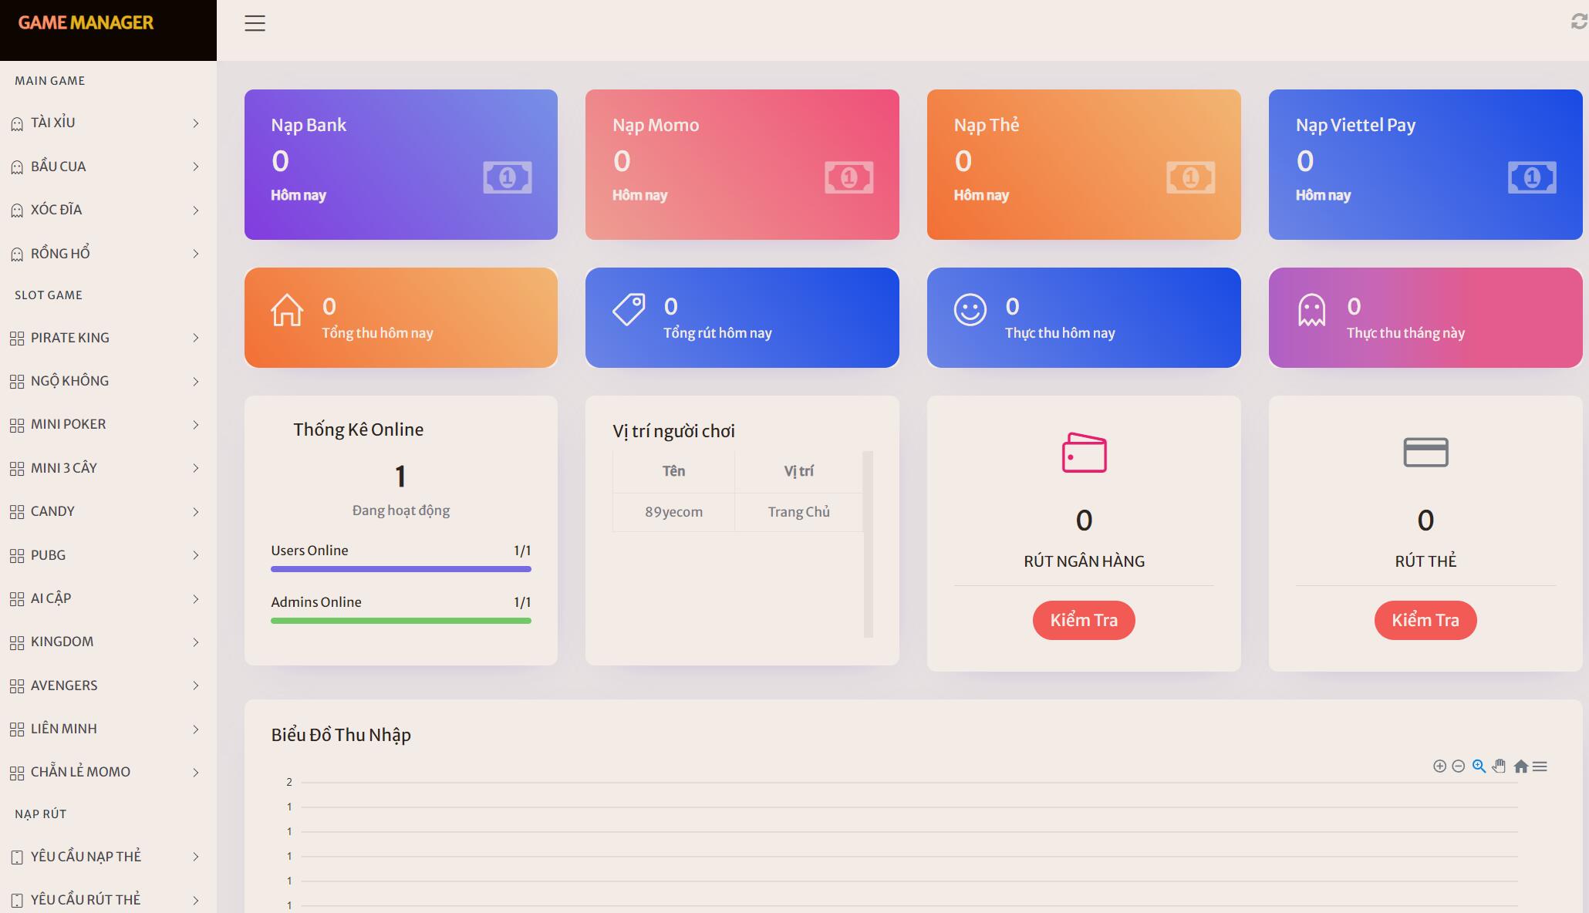Open the BẦU CUA menu item
1589x913 pixels.
point(108,167)
